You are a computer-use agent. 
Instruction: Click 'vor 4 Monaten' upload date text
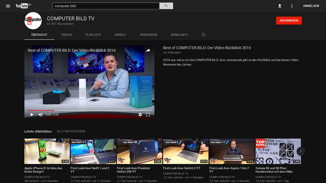click(x=172, y=52)
